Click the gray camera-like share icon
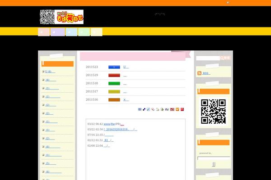The width and height of the screenshot is (271, 180). pos(167,109)
